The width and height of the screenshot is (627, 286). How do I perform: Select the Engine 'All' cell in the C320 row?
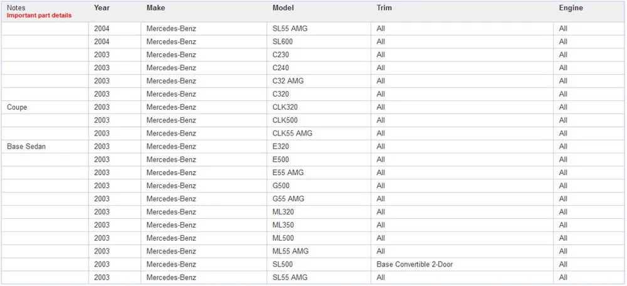(x=563, y=94)
